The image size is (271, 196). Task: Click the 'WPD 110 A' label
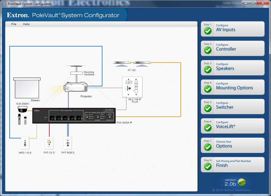(25, 153)
